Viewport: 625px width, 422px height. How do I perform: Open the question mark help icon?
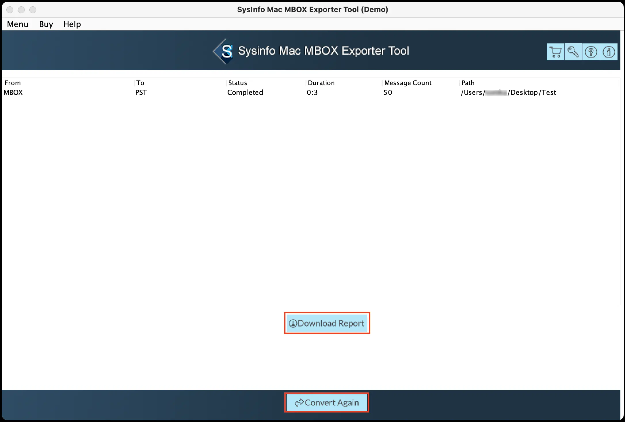591,52
